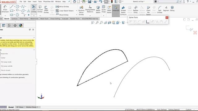Select the Corner trim option
This screenshot has width=198, height=111.
(3, 58)
